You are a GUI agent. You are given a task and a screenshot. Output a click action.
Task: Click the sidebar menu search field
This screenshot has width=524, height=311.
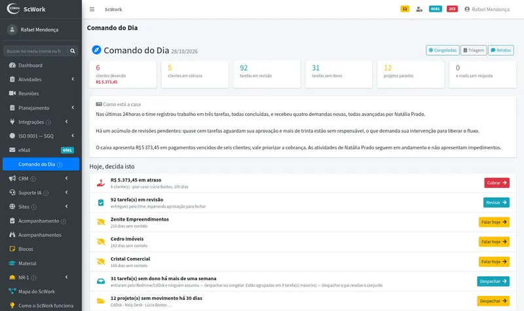[x=36, y=51]
